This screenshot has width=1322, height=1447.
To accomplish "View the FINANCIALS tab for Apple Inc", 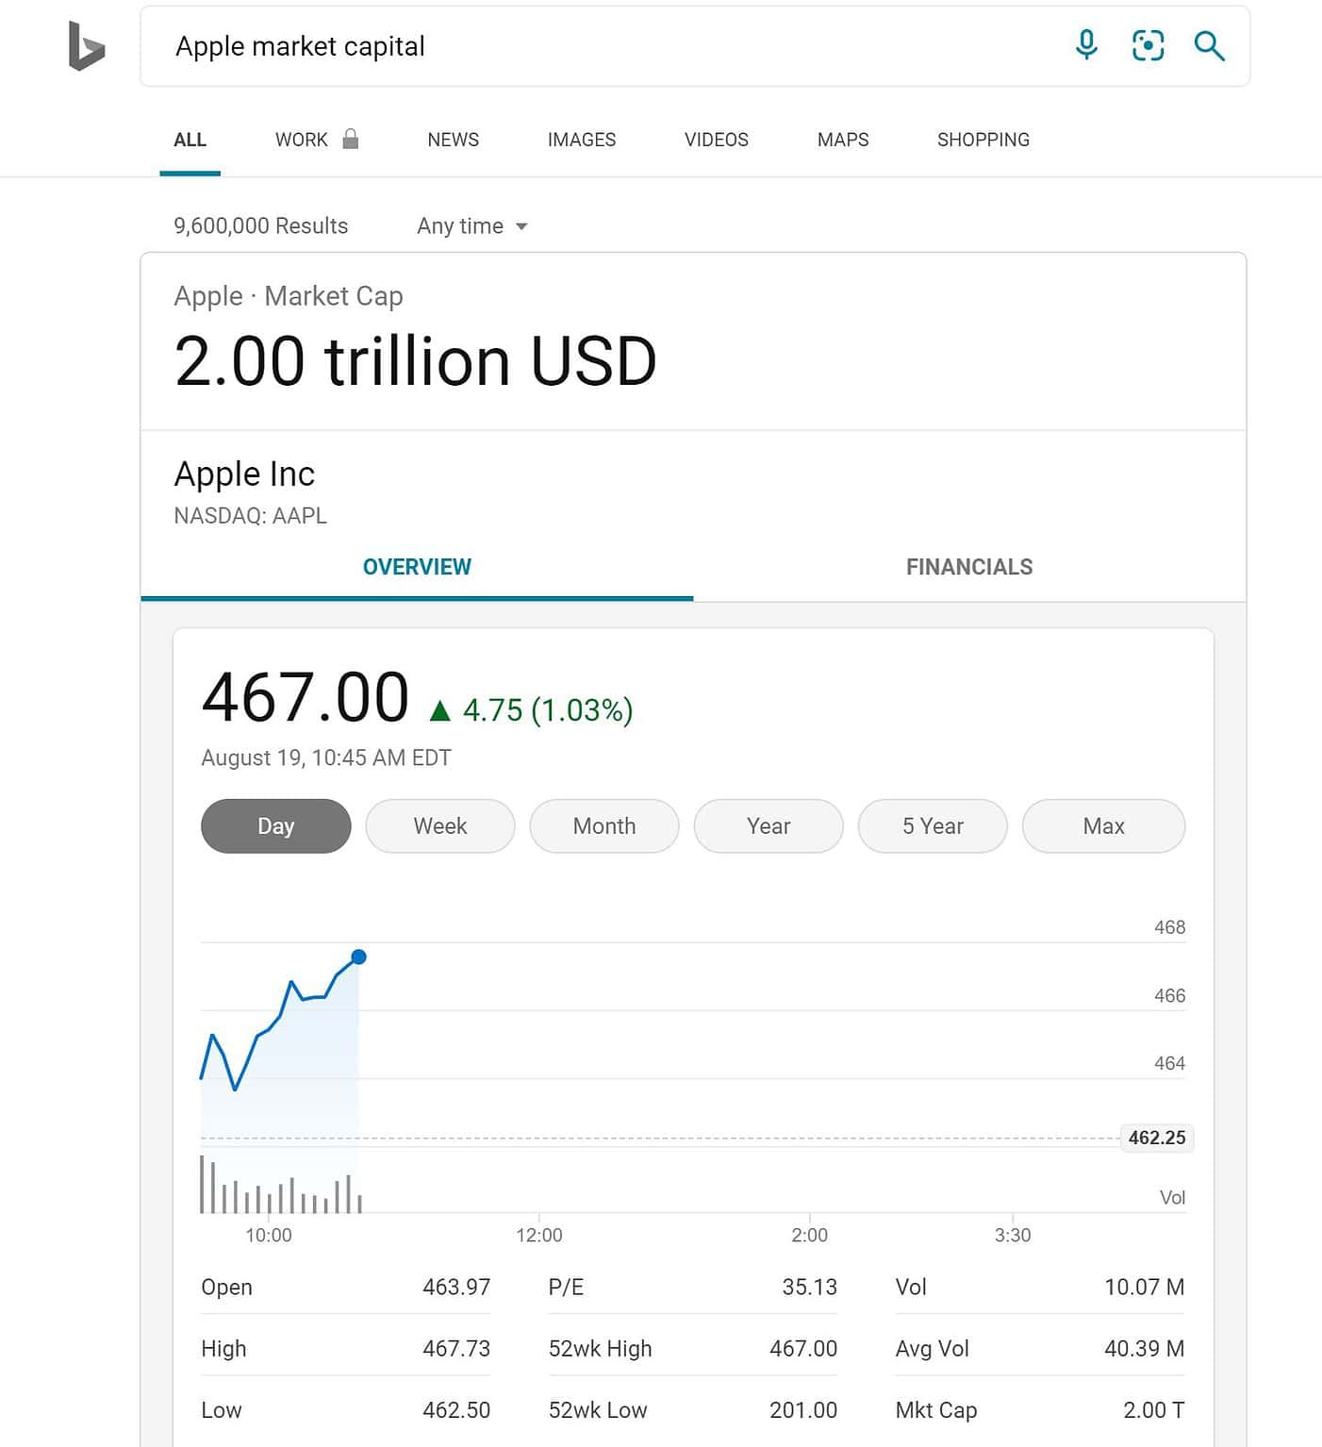I will tap(969, 566).
